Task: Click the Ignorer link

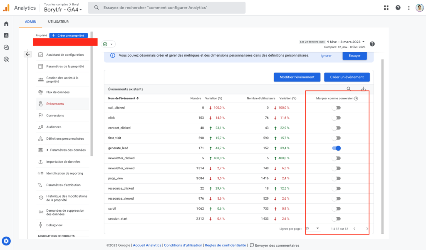Action: point(326,56)
